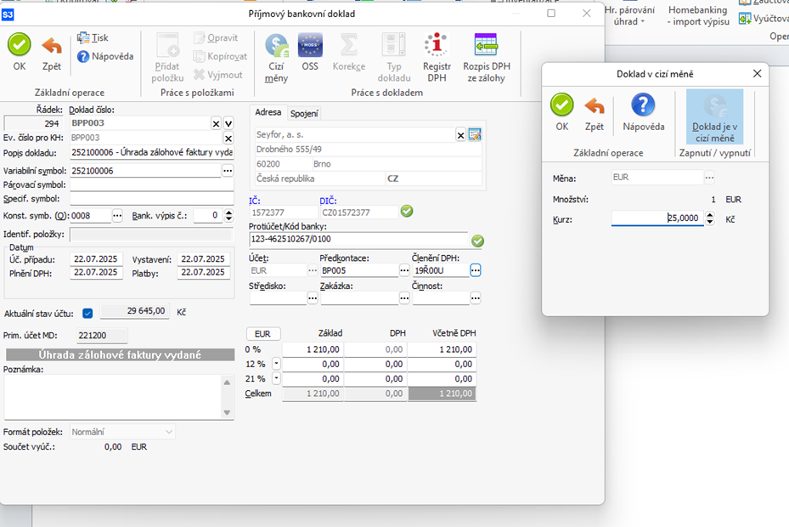Image resolution: width=789 pixels, height=527 pixels.
Task: Click the EUR currency button above totals
Action: point(262,333)
